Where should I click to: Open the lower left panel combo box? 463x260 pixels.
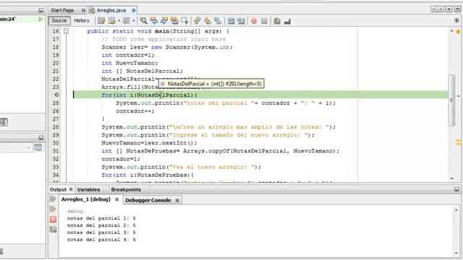pos(16,147)
